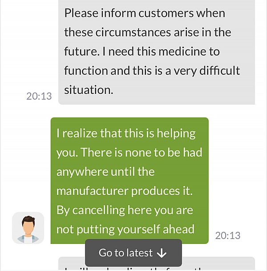Viewport: 267px width, 271px height.
Task: Click the line 'Please inform customers when'
Action: point(145,13)
